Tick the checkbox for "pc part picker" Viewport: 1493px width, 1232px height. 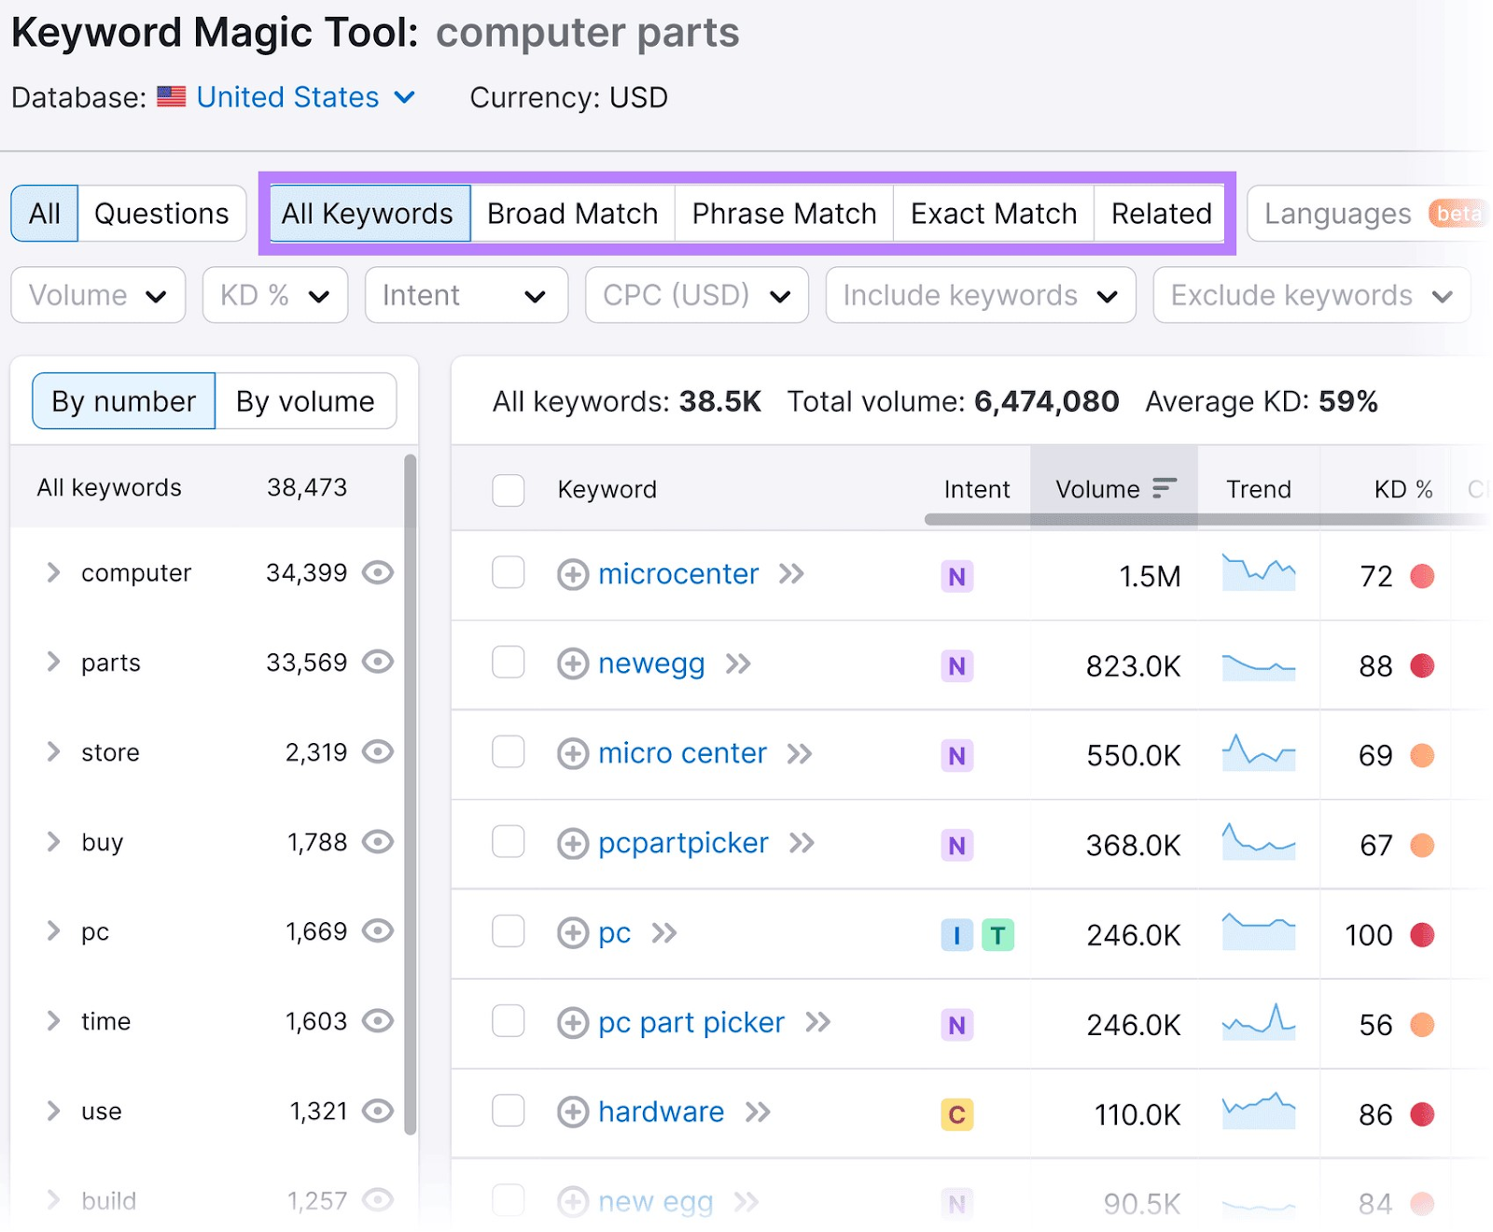508,1023
